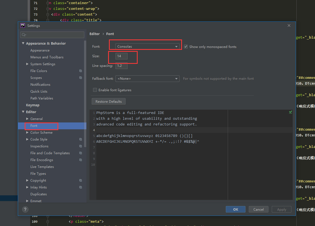The image size is (315, 226).
Task: Click the OK button
Action: 235,209
